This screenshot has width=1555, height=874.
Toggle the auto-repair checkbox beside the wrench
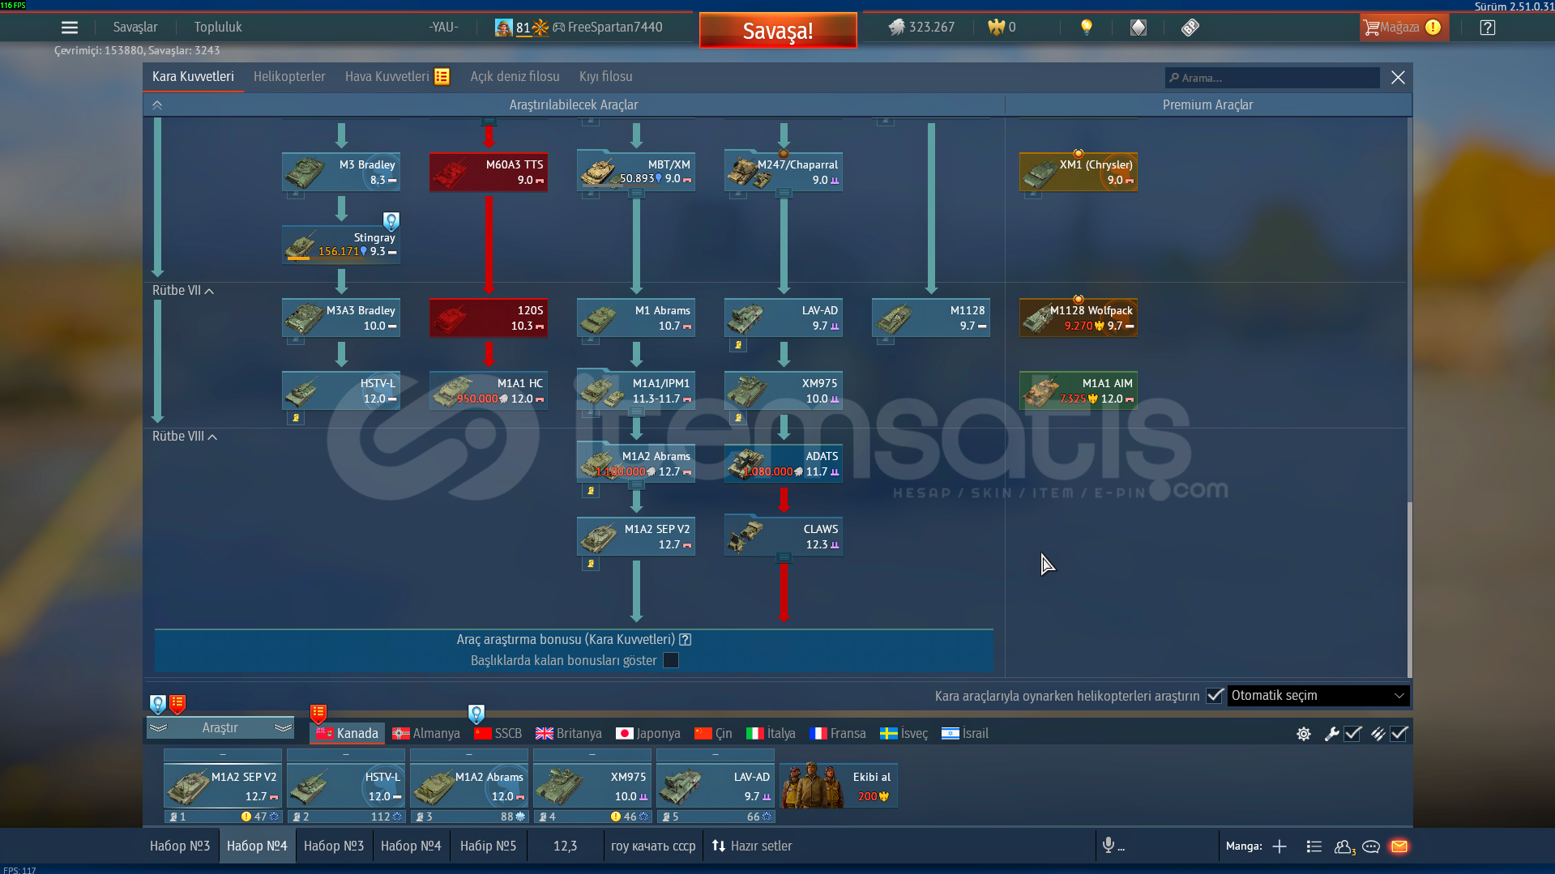pyautogui.click(x=1352, y=734)
